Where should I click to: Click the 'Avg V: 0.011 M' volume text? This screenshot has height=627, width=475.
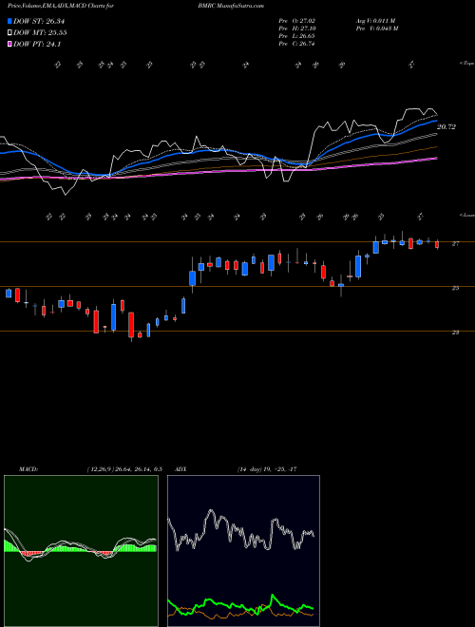click(x=376, y=21)
